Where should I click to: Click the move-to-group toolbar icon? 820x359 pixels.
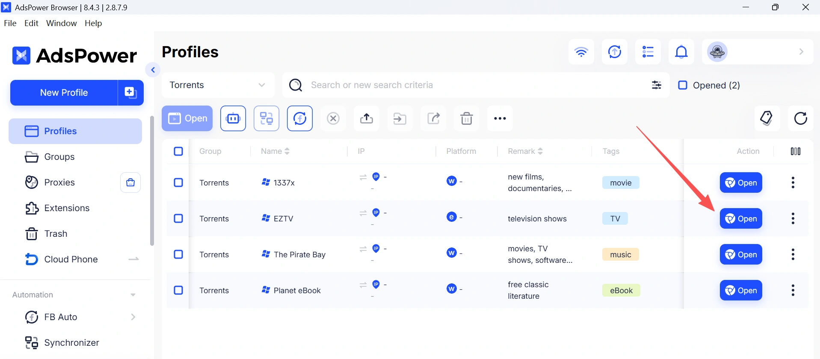point(400,118)
